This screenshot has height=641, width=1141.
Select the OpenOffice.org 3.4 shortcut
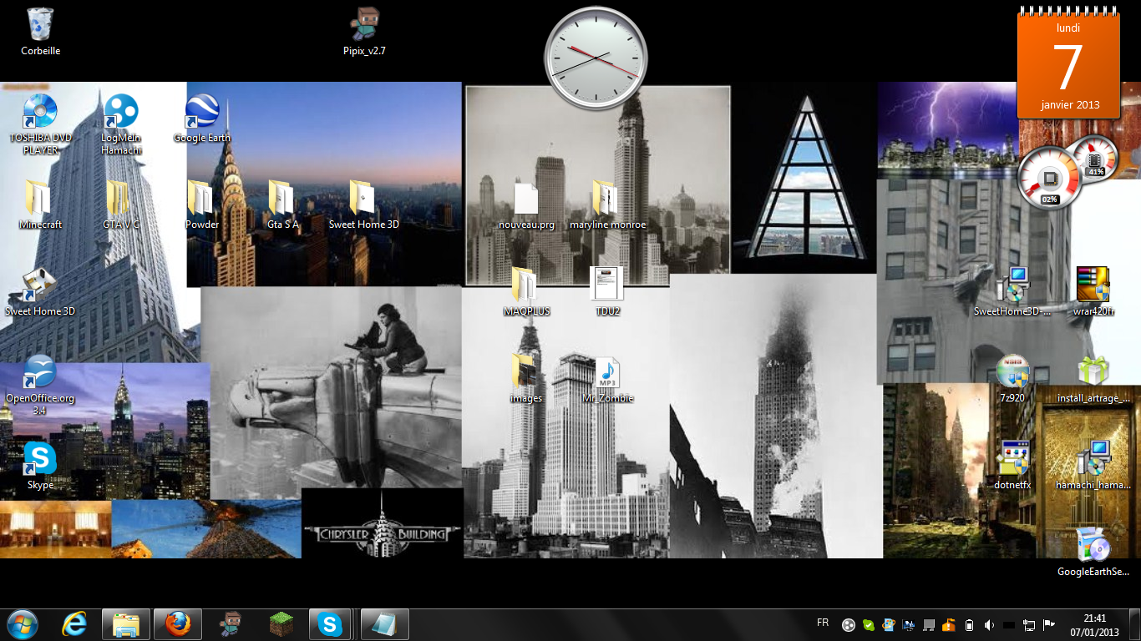(40, 385)
